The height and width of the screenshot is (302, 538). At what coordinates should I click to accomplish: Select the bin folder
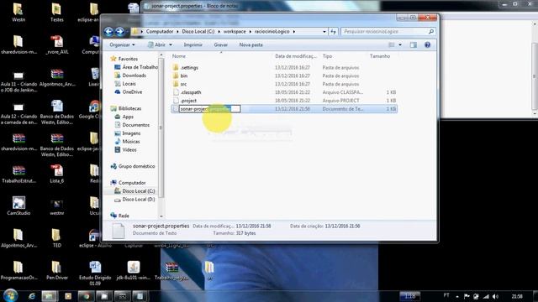click(x=184, y=76)
